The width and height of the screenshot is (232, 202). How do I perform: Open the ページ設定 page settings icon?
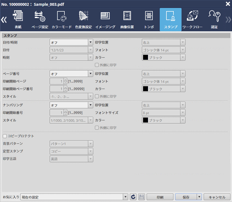pos(40,19)
